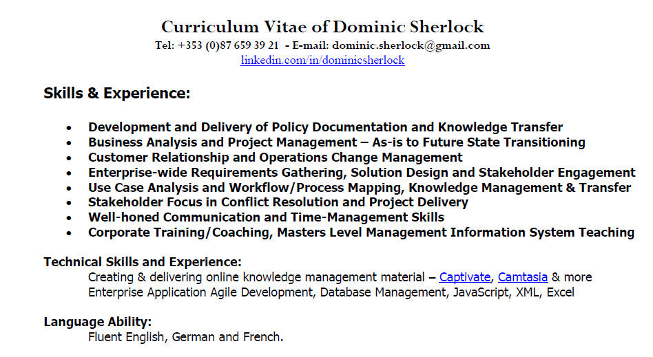
Task: Click the Stakeholder Focus in Conflict Resolution bullet
Action: pos(278,202)
